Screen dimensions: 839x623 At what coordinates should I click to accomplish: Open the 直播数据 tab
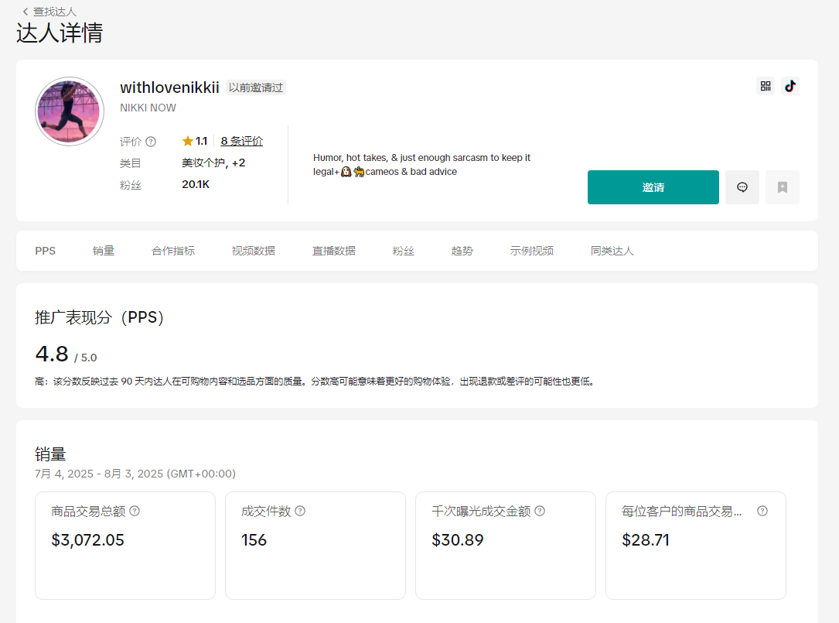click(x=334, y=251)
